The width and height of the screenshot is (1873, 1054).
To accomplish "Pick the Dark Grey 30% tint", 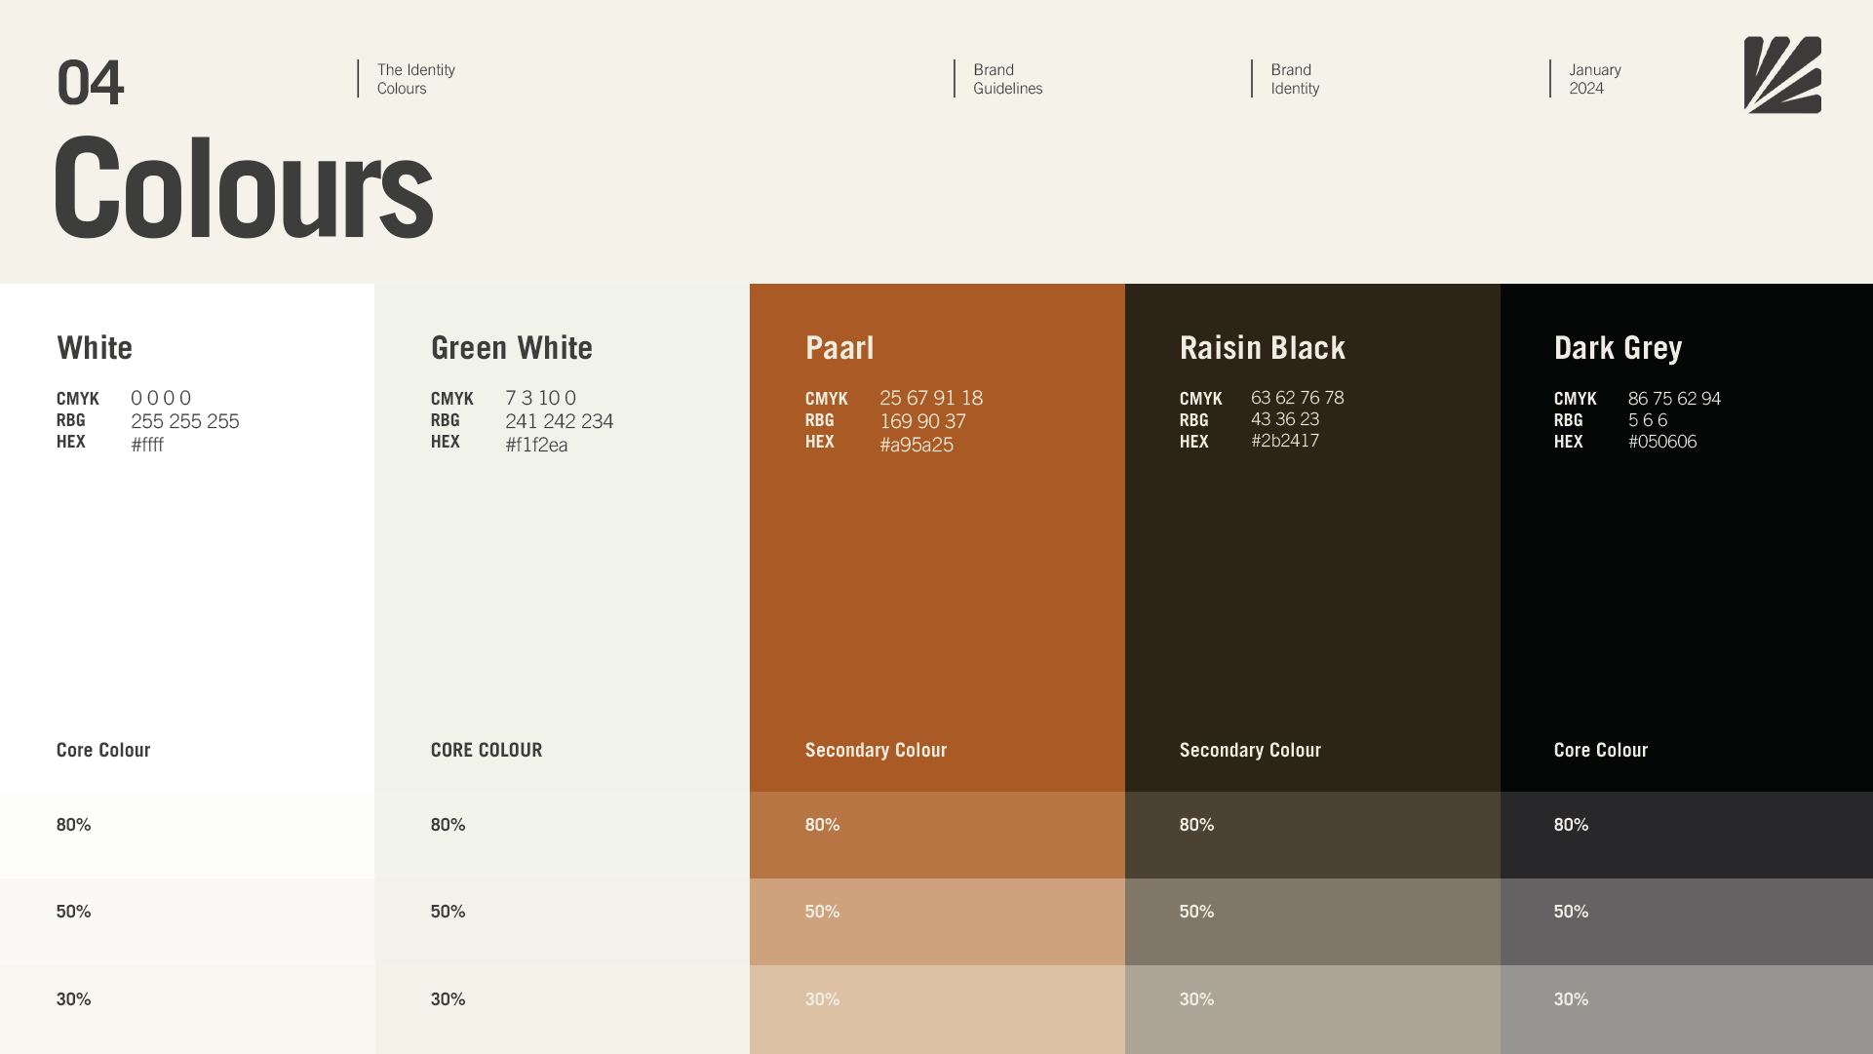I will (1686, 1009).
